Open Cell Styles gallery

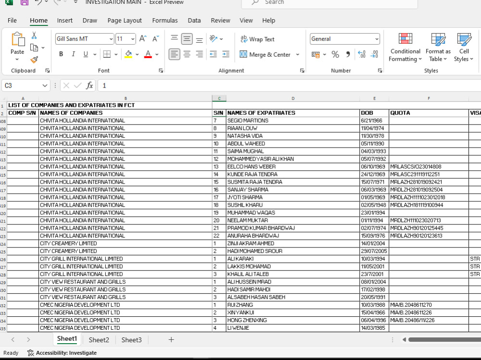[x=464, y=48]
